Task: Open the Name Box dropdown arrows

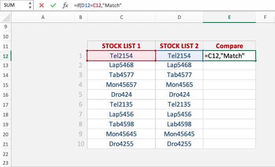Action: click(x=30, y=5)
